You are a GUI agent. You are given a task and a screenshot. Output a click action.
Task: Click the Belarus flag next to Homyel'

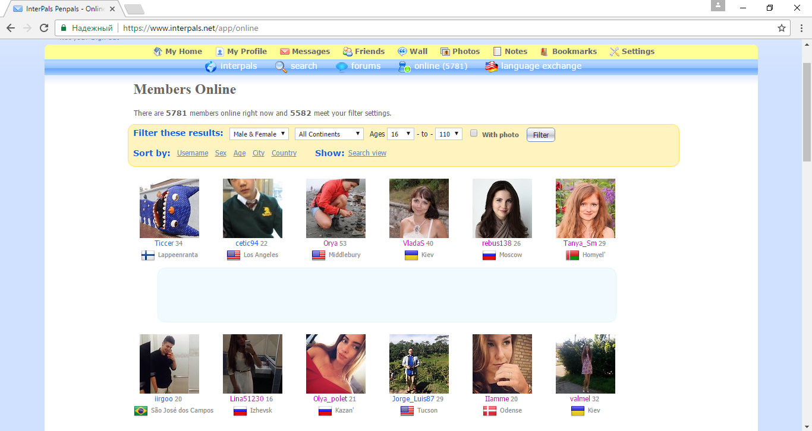click(x=572, y=255)
